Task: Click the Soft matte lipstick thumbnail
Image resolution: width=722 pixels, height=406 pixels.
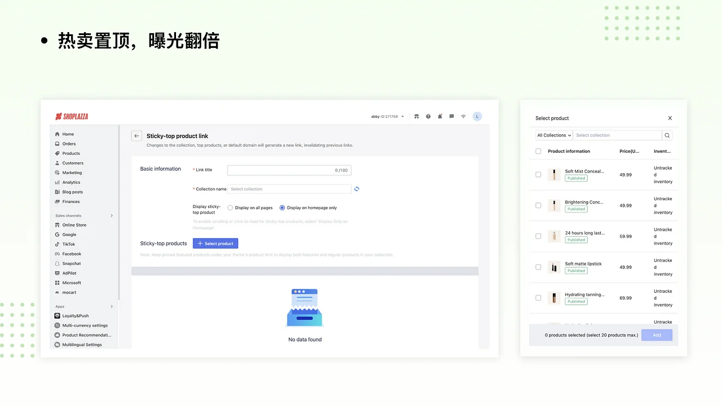Action: coord(554,267)
